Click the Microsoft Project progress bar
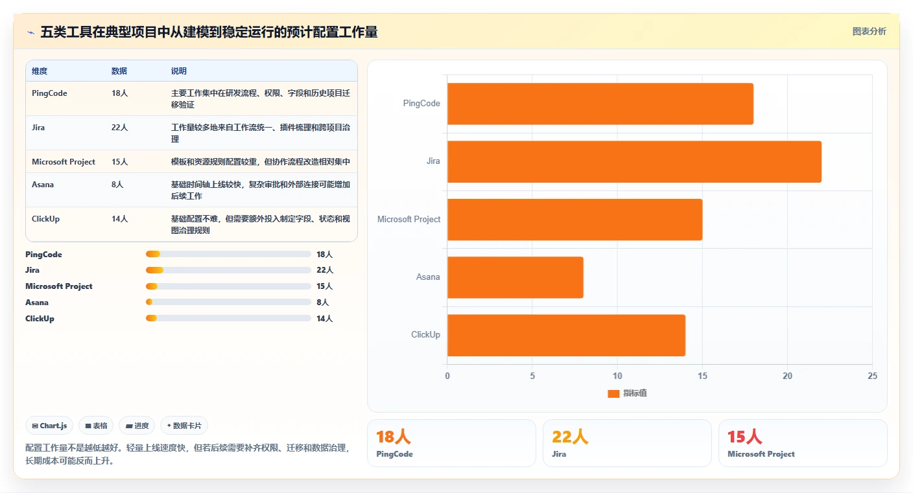 (x=229, y=286)
